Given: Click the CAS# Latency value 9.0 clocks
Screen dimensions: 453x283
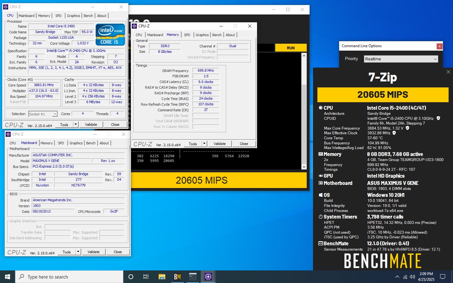Looking at the screenshot, I should click(x=206, y=82).
